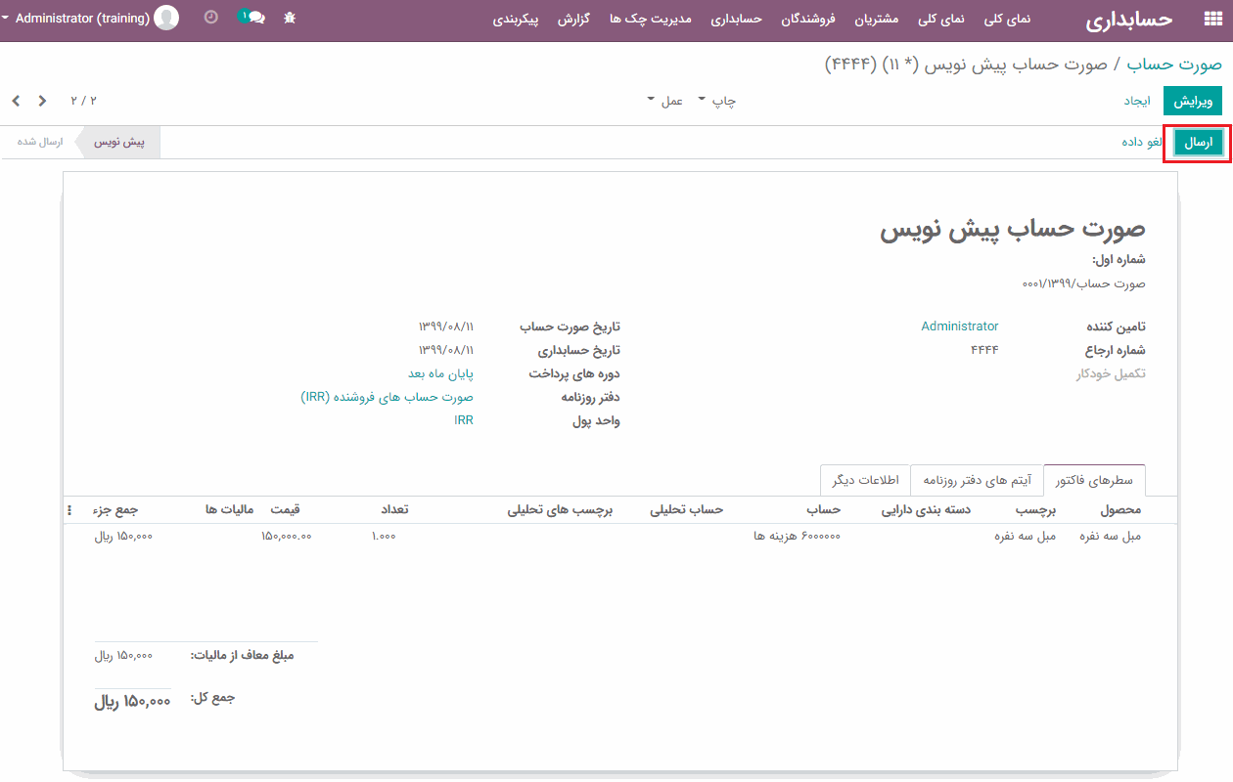Sort by تعداد column header
The width and height of the screenshot is (1233, 782).
tap(393, 509)
